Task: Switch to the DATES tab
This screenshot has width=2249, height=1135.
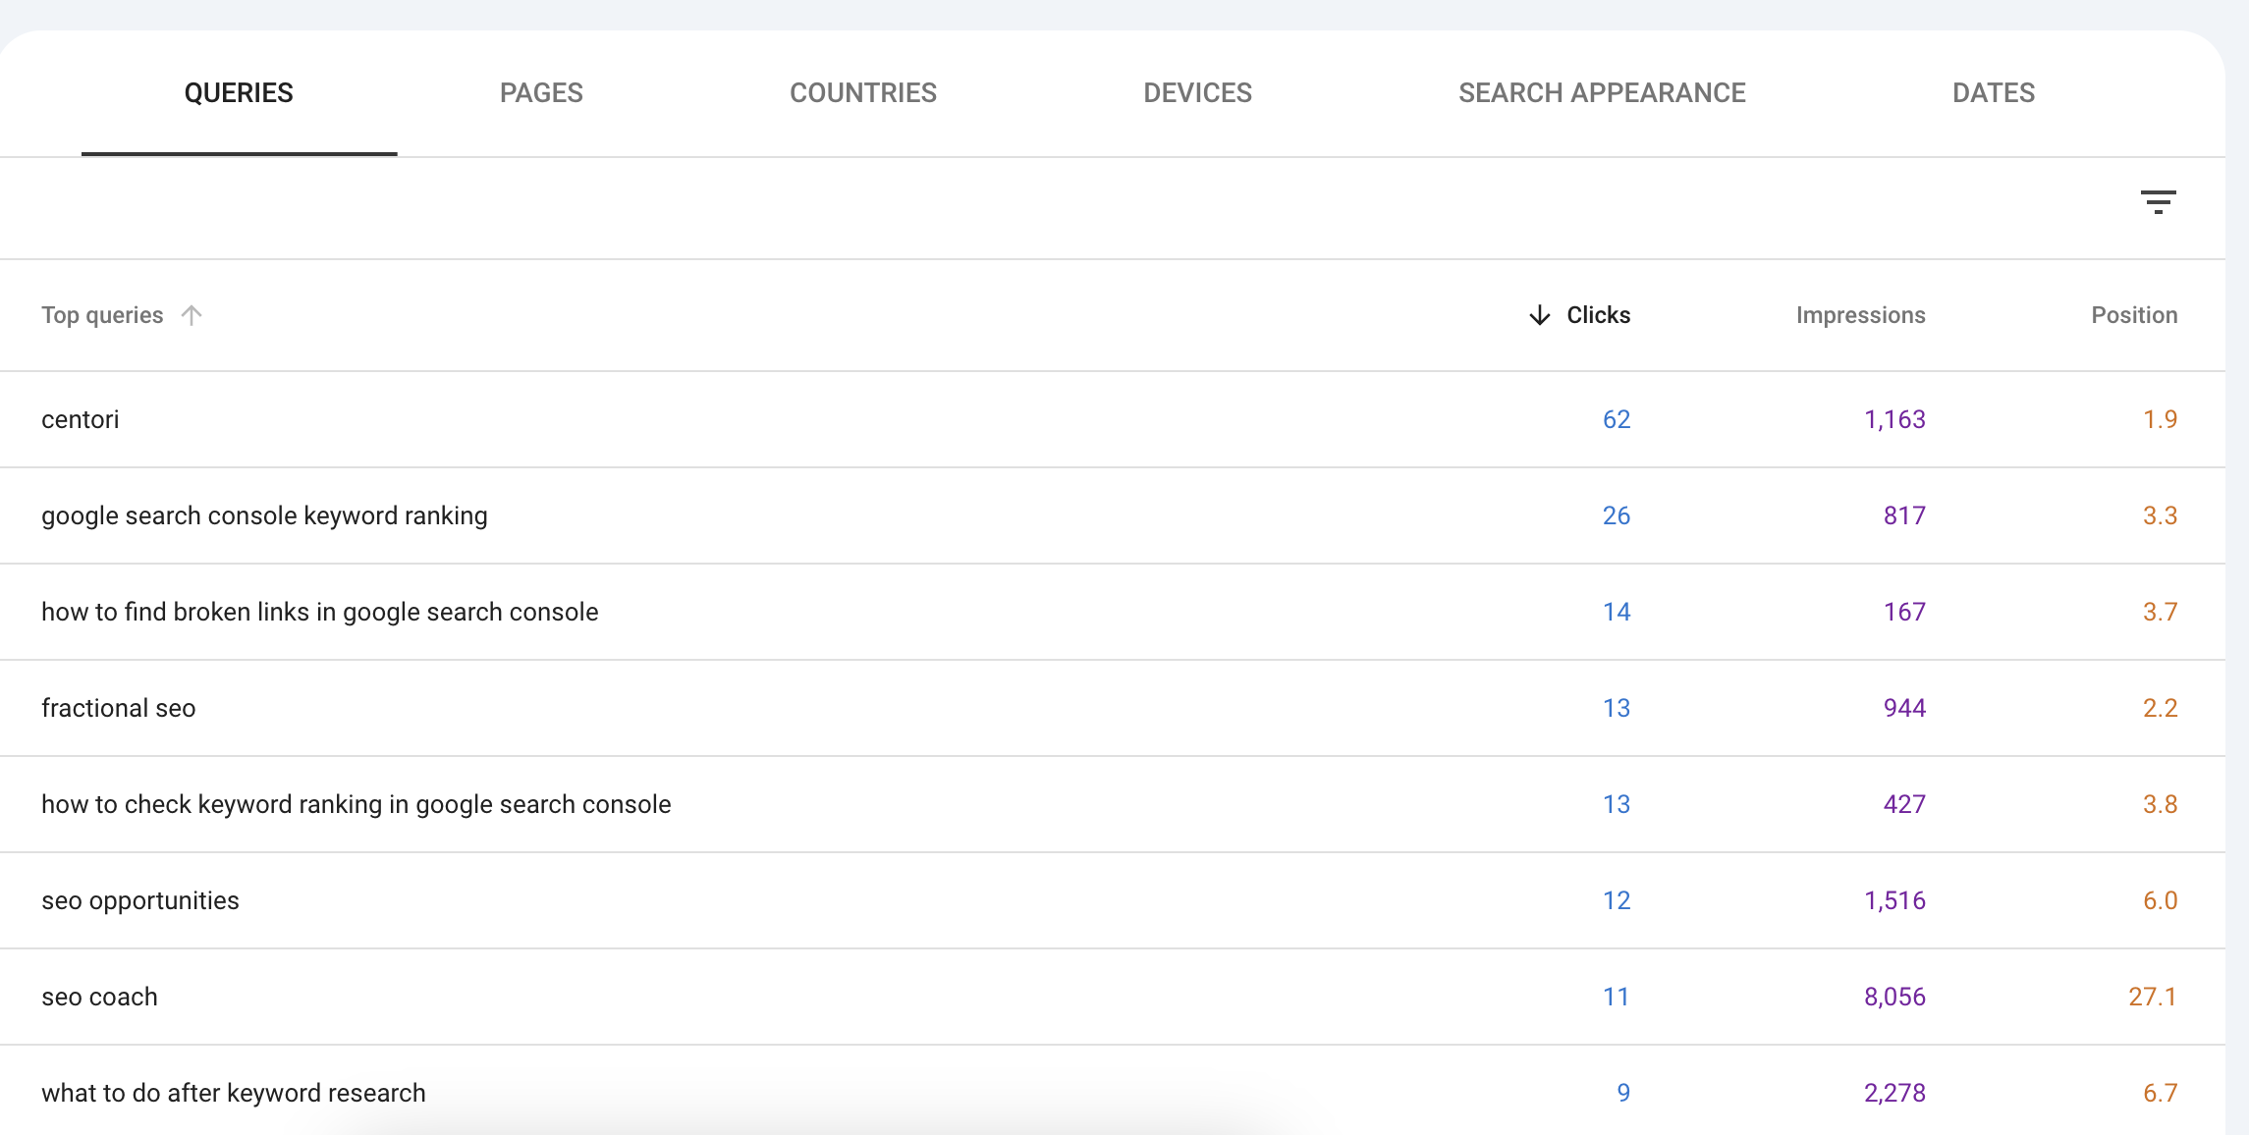Action: tap(1994, 92)
